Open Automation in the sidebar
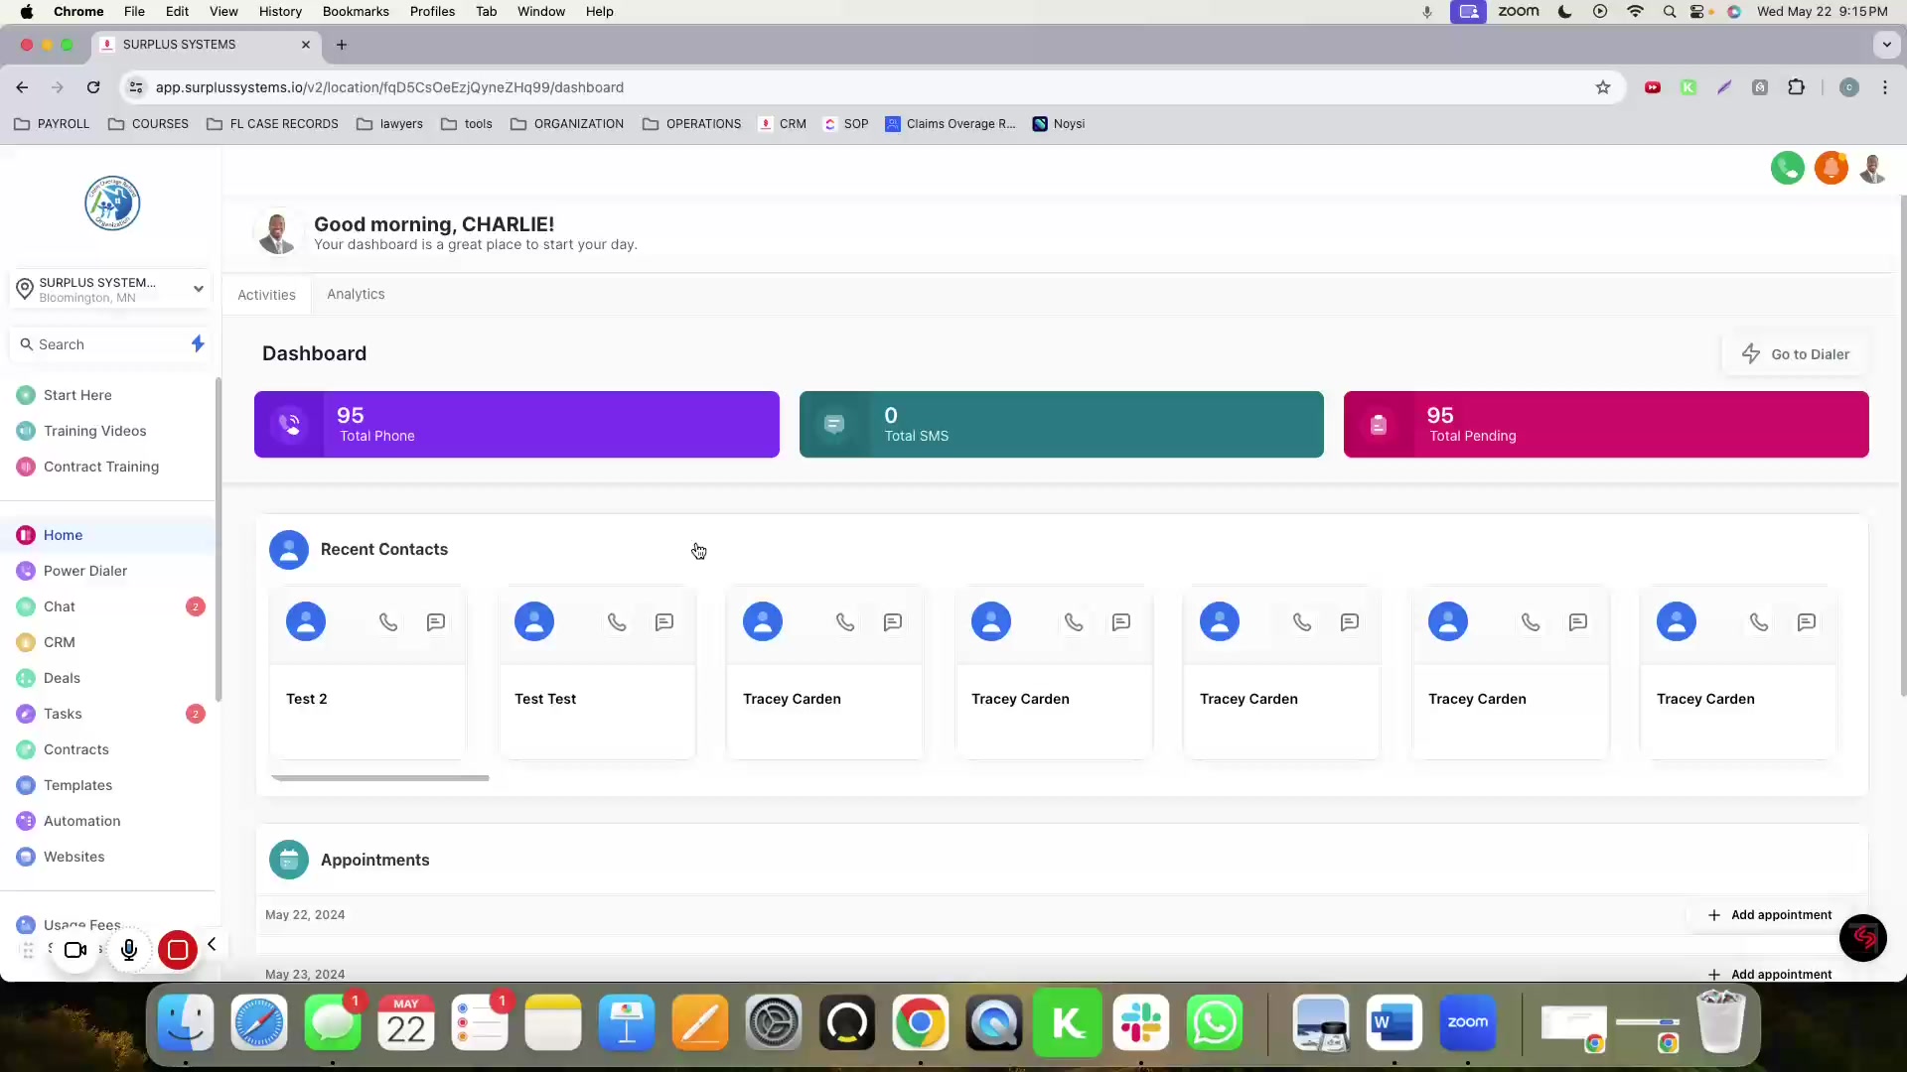The width and height of the screenshot is (1907, 1072). (81, 821)
